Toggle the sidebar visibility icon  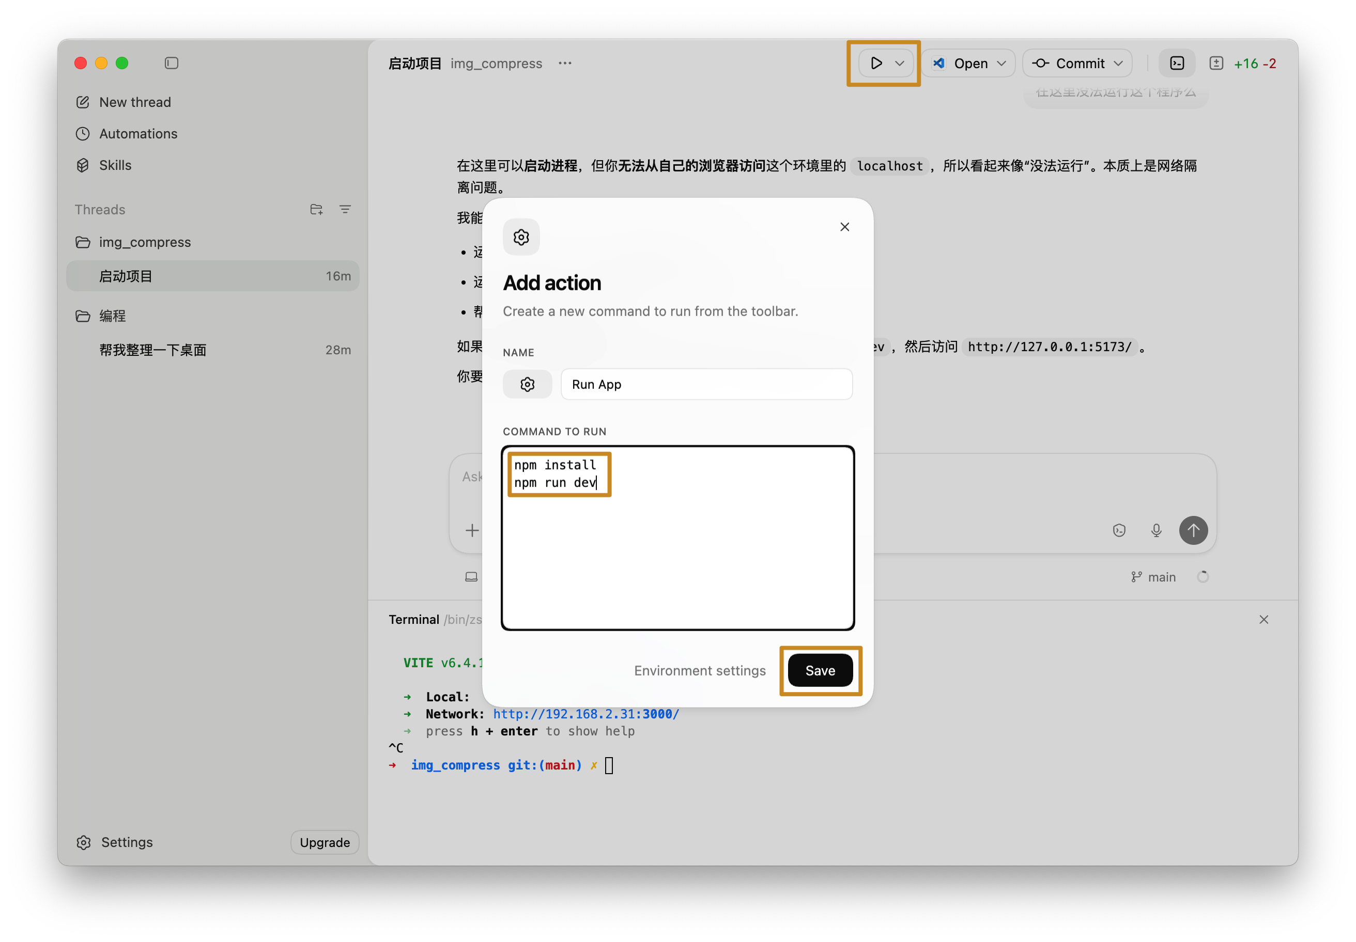click(171, 63)
